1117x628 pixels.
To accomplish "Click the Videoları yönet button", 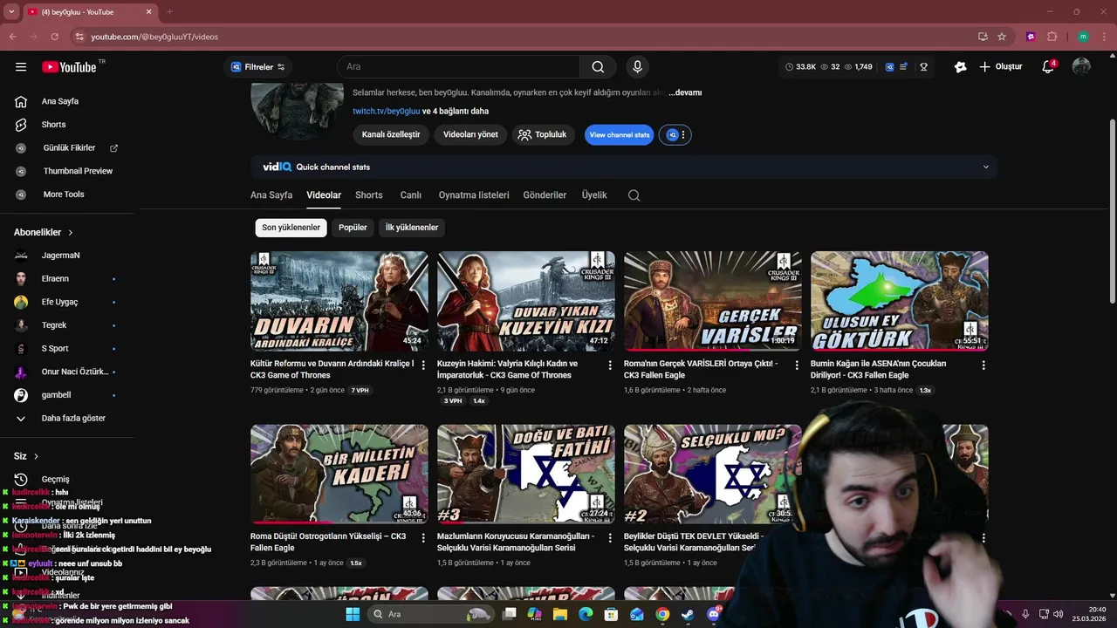I will (470, 135).
